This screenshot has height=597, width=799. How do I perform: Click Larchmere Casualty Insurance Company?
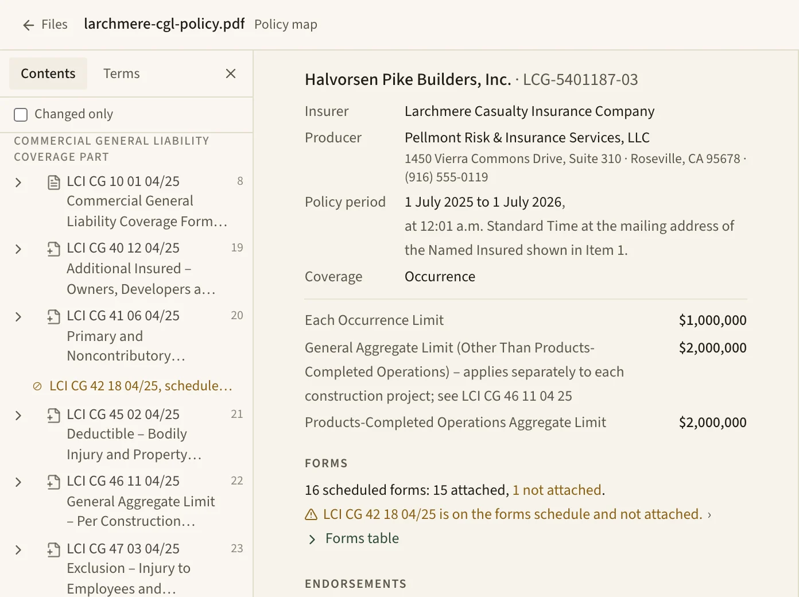(x=529, y=111)
